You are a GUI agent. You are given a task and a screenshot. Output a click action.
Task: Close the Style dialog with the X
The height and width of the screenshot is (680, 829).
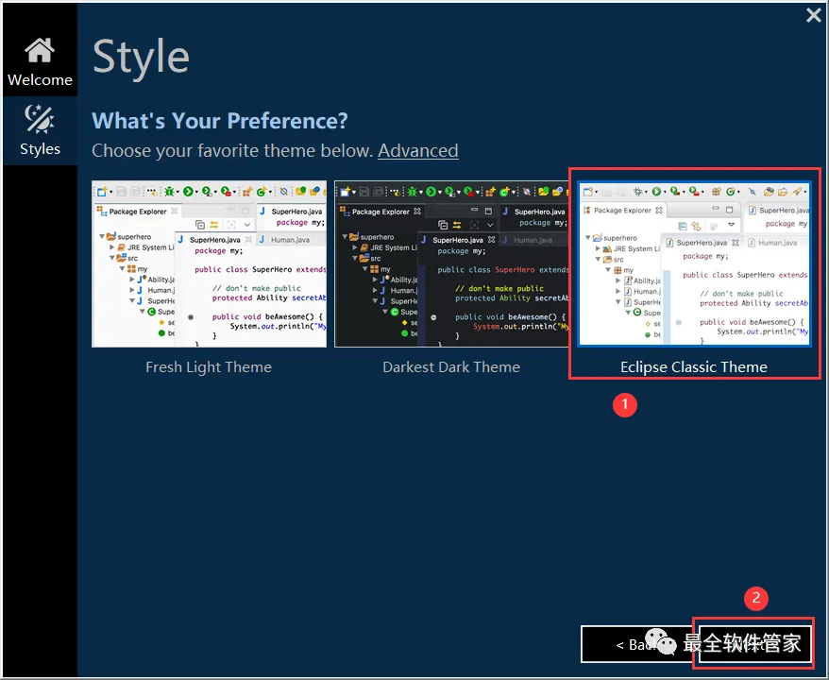click(814, 15)
